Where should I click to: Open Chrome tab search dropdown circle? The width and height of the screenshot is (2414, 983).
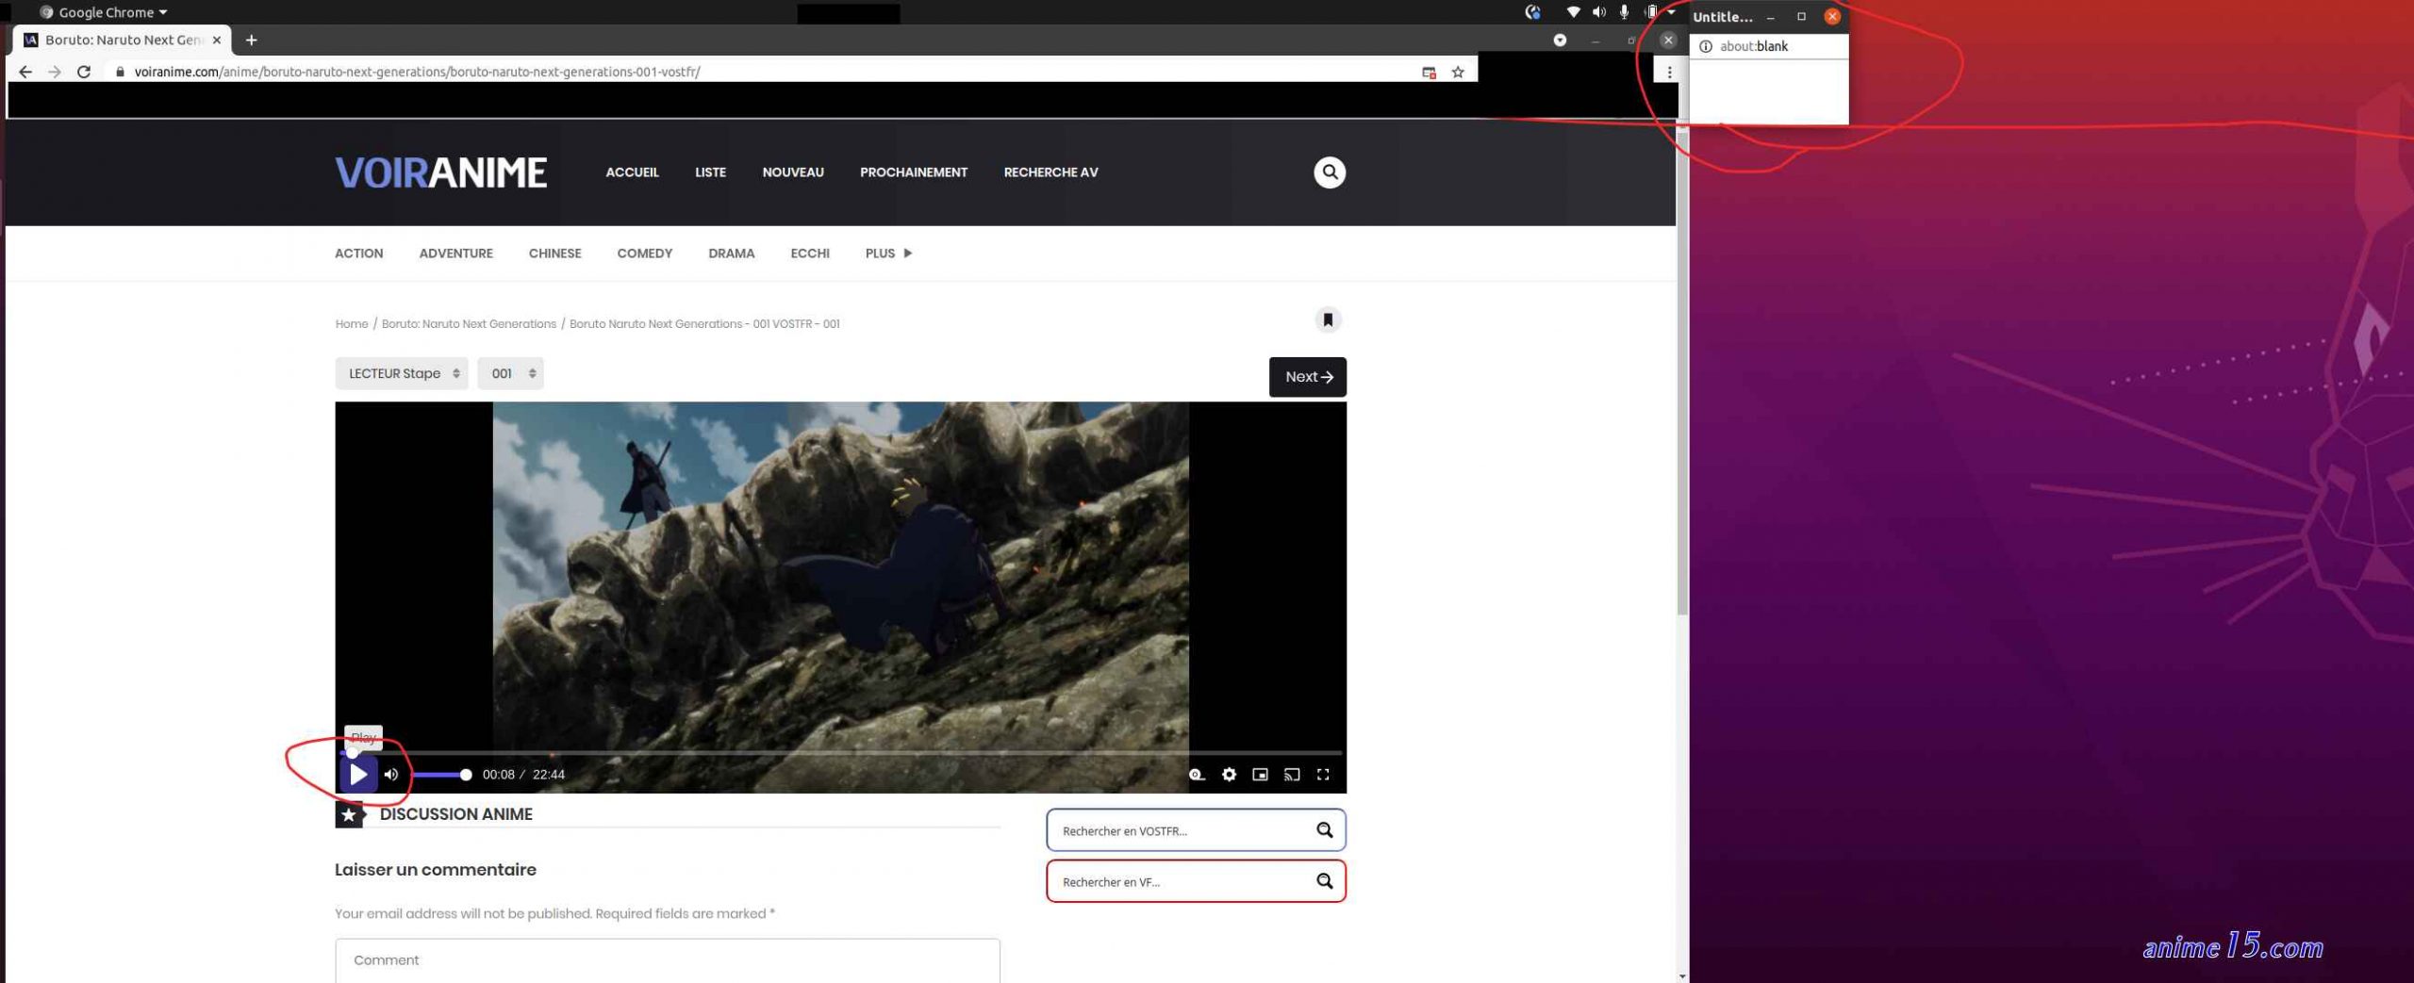coord(1560,40)
